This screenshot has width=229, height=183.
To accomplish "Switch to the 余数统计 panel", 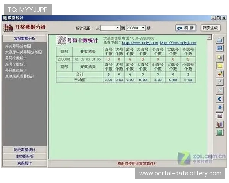I will 25,163.
